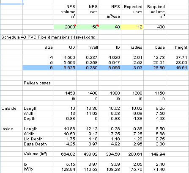Select Pelican case model 1150
The height and width of the screenshot is (173, 189).
pos(160,93)
